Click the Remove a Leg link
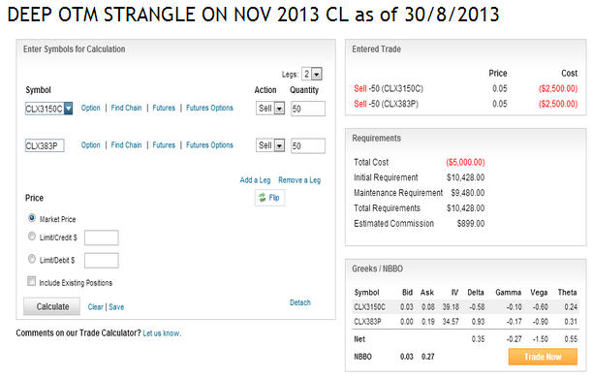The height and width of the screenshot is (379, 593). tap(299, 180)
